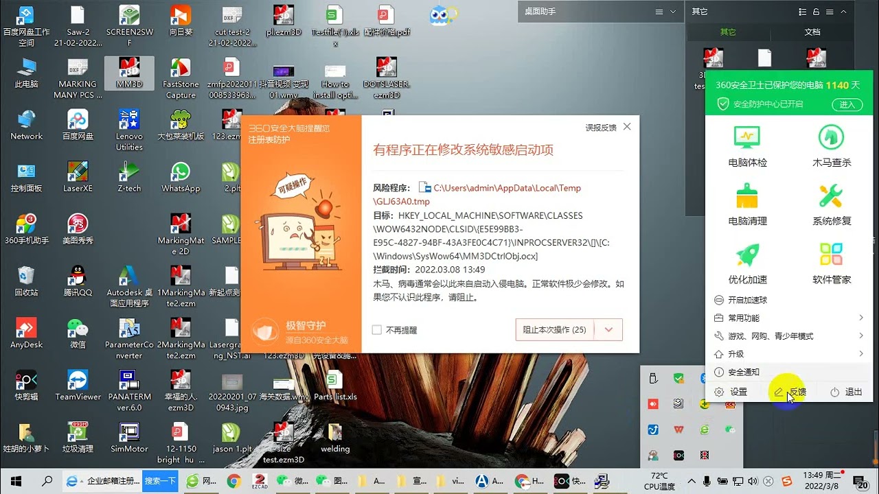Click 反馈 in the 360 menu
This screenshot has width=879, height=494.
tap(789, 392)
